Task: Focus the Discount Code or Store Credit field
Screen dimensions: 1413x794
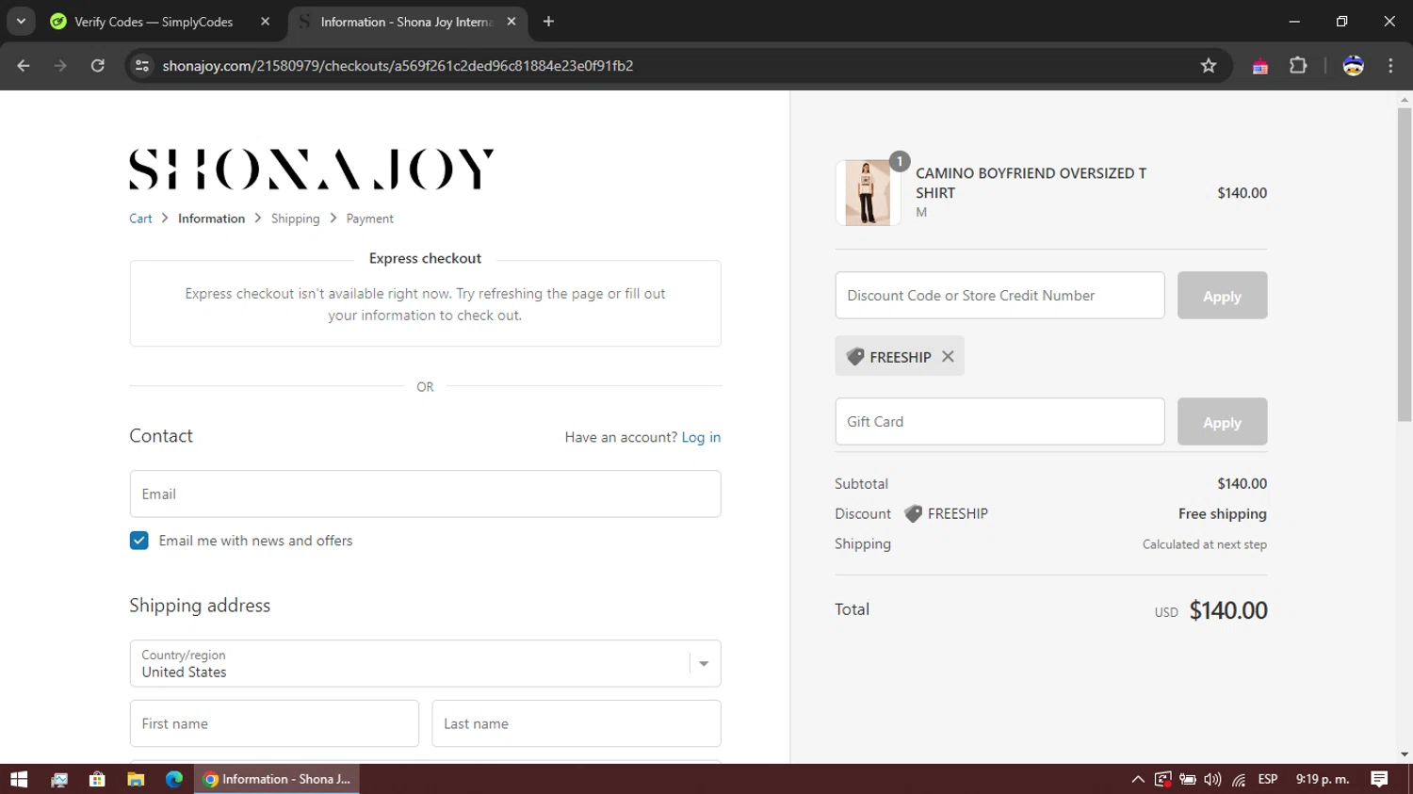Action: point(999,296)
